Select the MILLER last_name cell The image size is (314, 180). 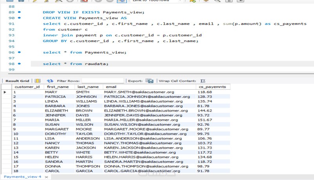click(89, 120)
